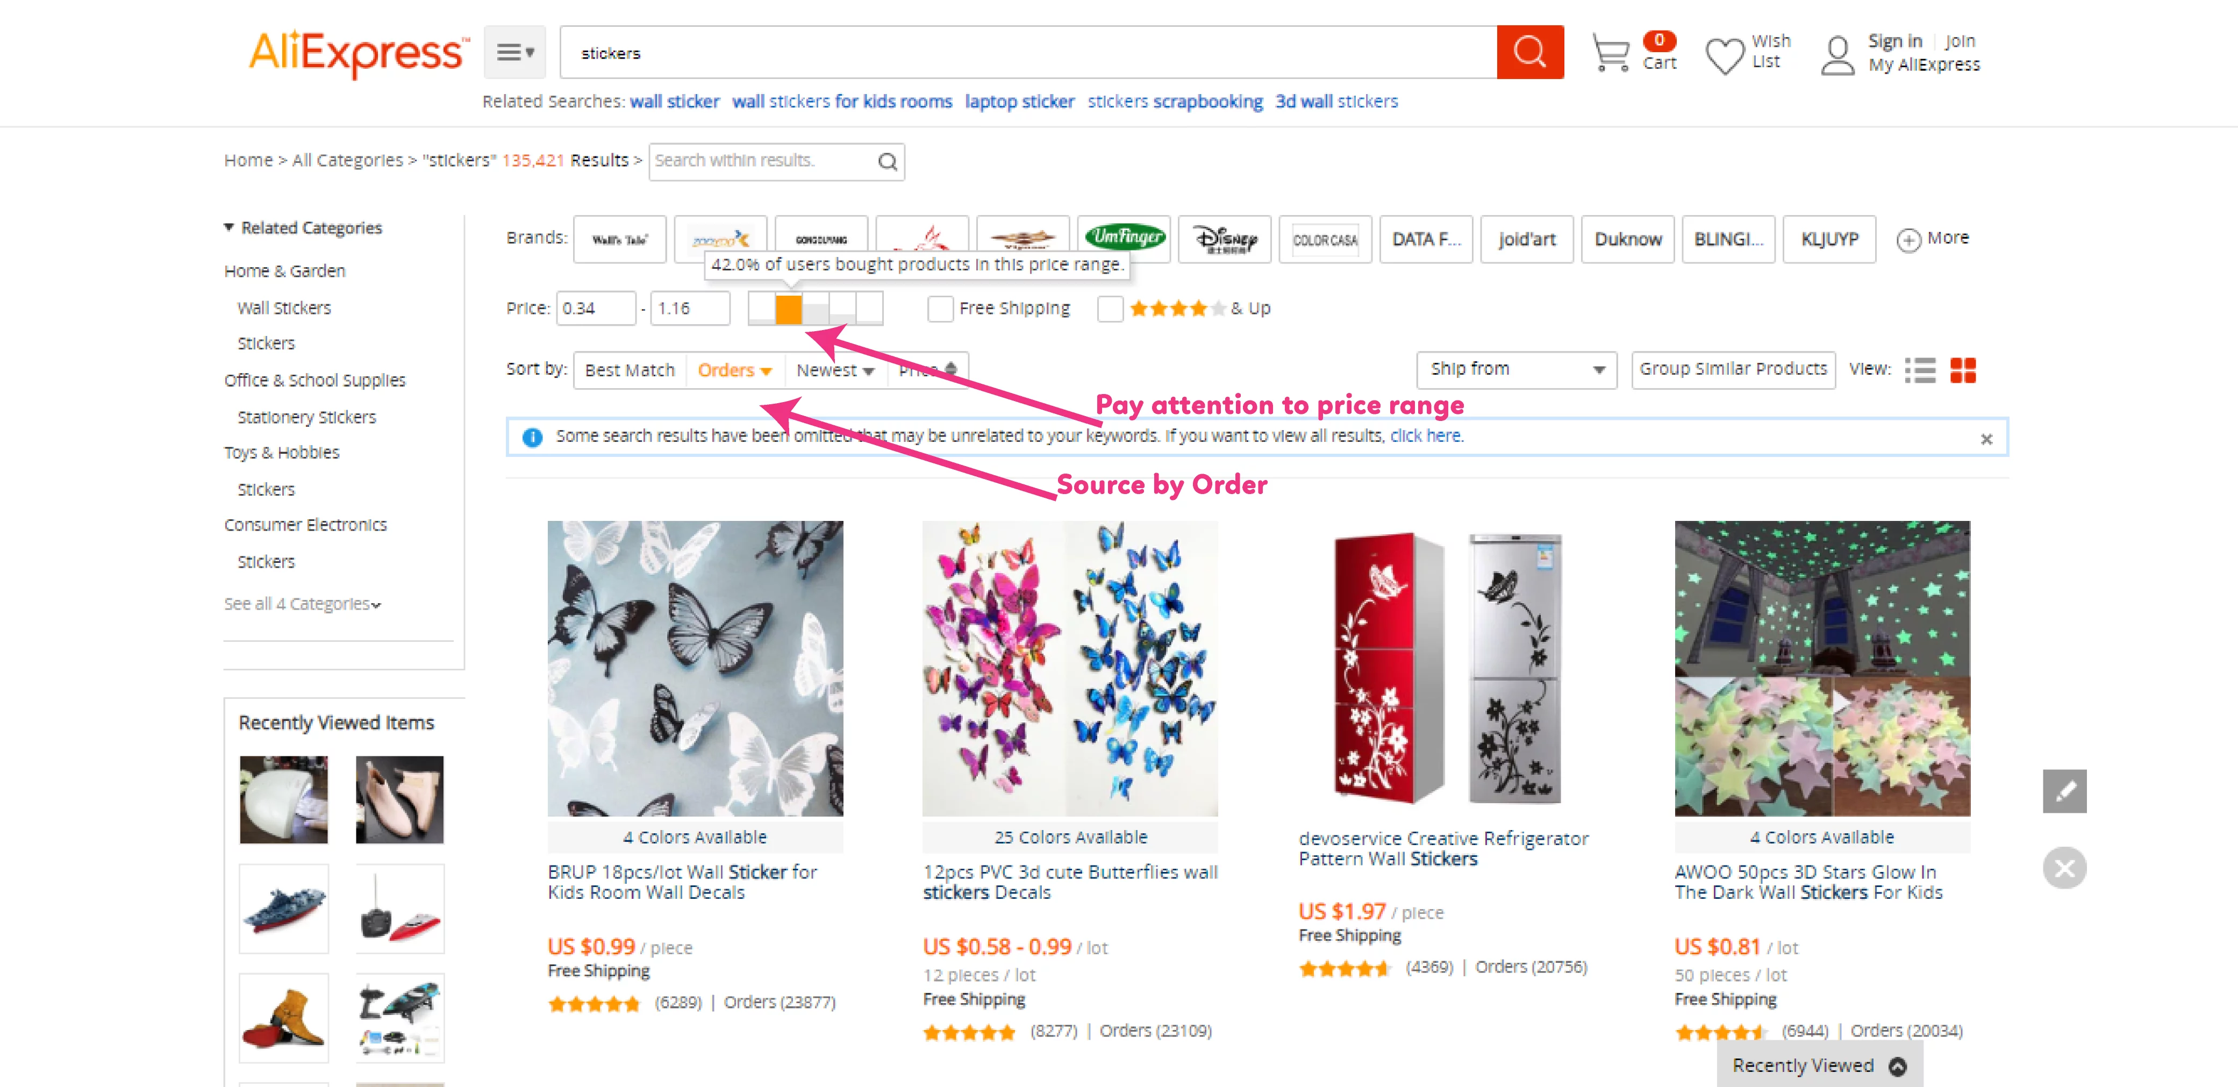This screenshot has width=2238, height=1087.
Task: Enable the Free Shipping filter
Action: 941,309
